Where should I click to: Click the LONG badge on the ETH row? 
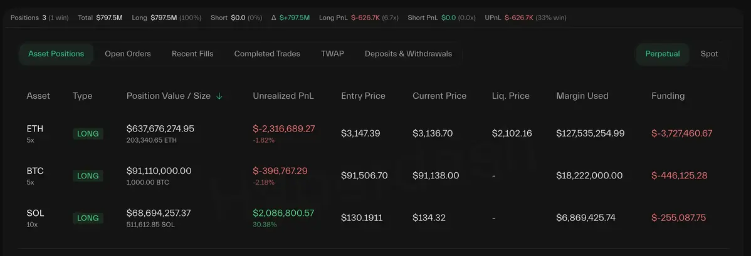[x=88, y=133]
